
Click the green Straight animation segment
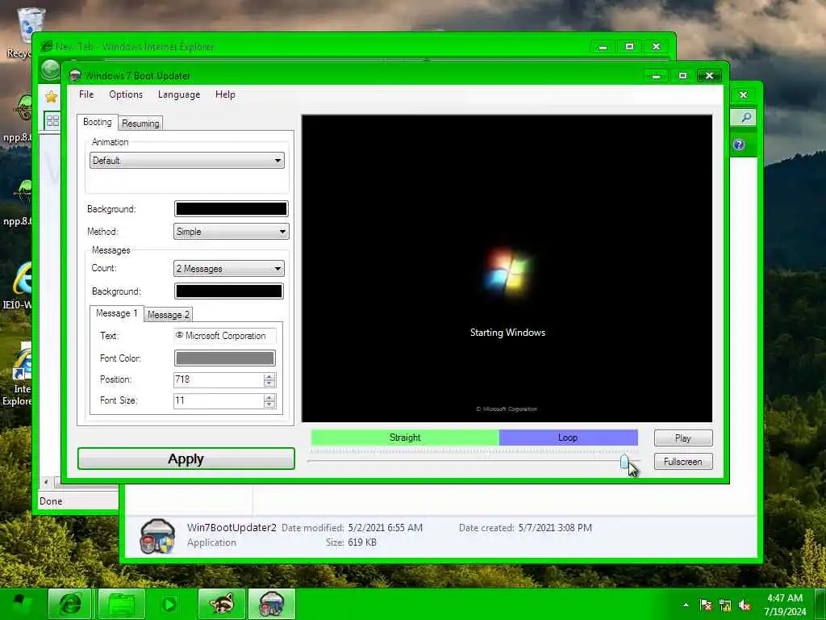[405, 438]
